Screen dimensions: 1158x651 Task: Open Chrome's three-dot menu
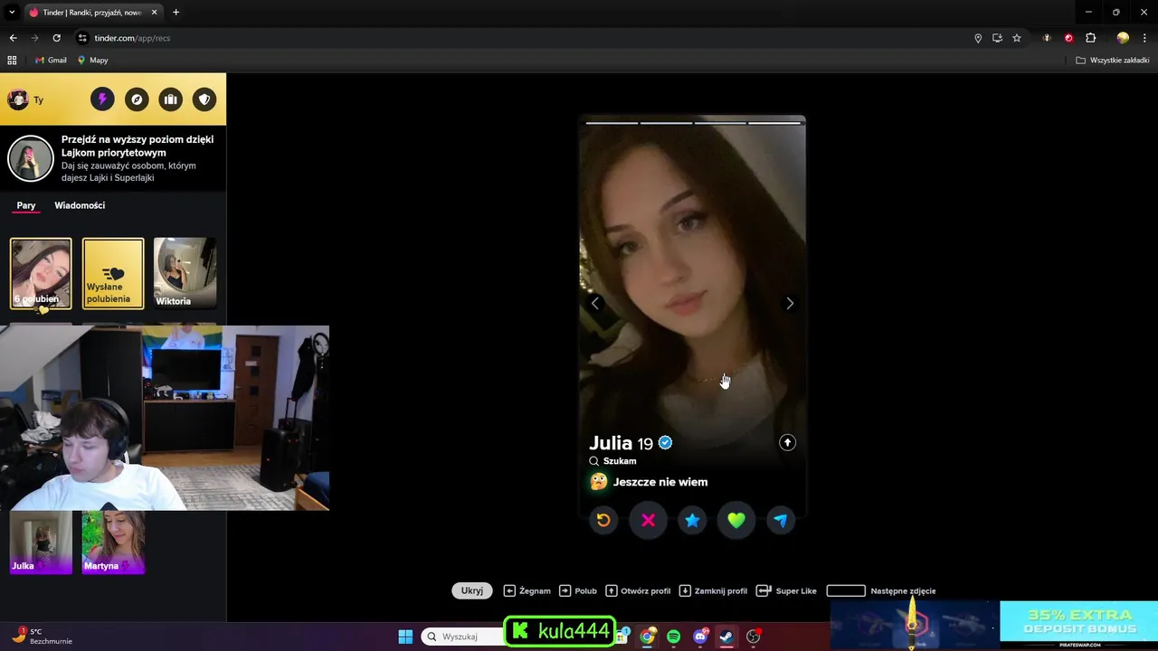1144,38
